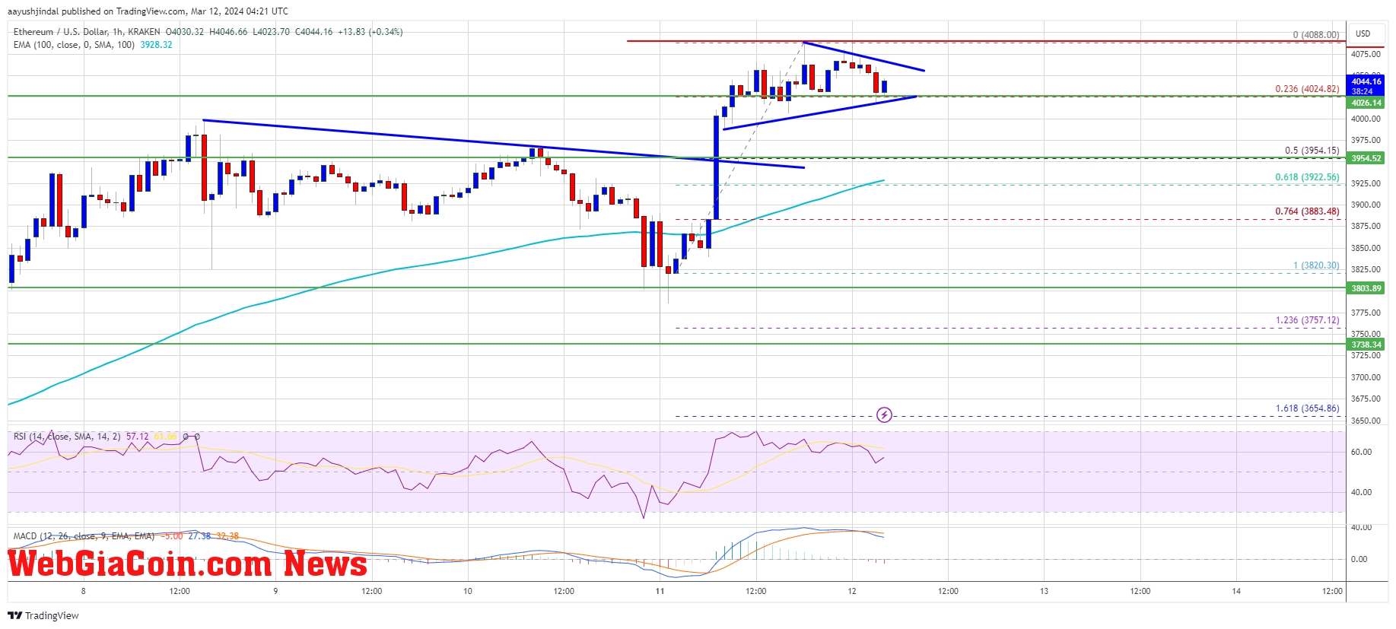Screen dimensions: 1396x629
Task: Select the RSI (14, close, SMA, 14, 2) legend
Action: [67, 437]
